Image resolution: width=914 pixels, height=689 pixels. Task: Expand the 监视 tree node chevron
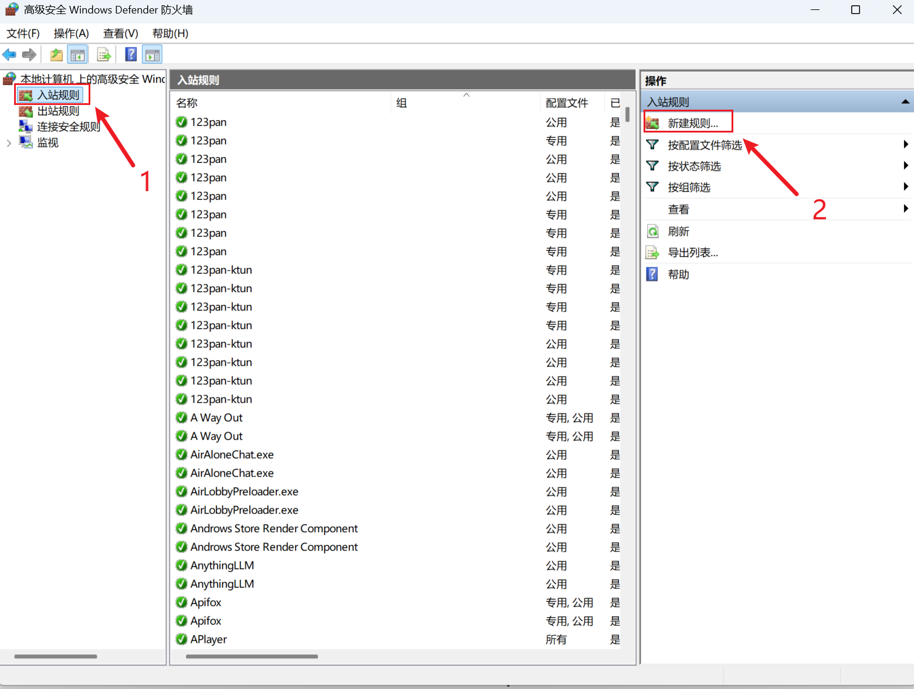[9, 143]
